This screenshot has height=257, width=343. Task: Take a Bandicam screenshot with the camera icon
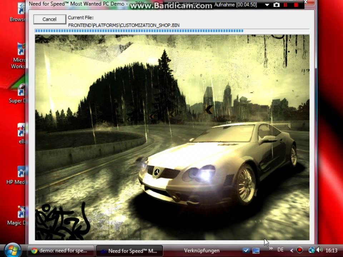point(277,5)
